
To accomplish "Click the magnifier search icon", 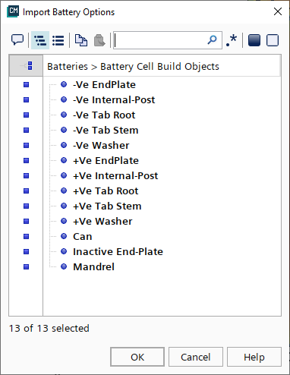I will coord(212,39).
